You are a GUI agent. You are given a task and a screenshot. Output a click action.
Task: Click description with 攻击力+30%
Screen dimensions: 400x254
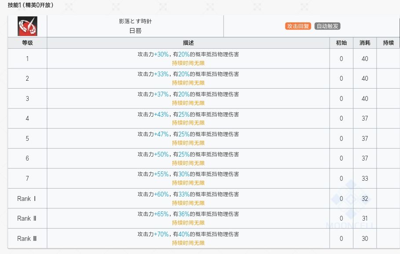[x=188, y=54]
